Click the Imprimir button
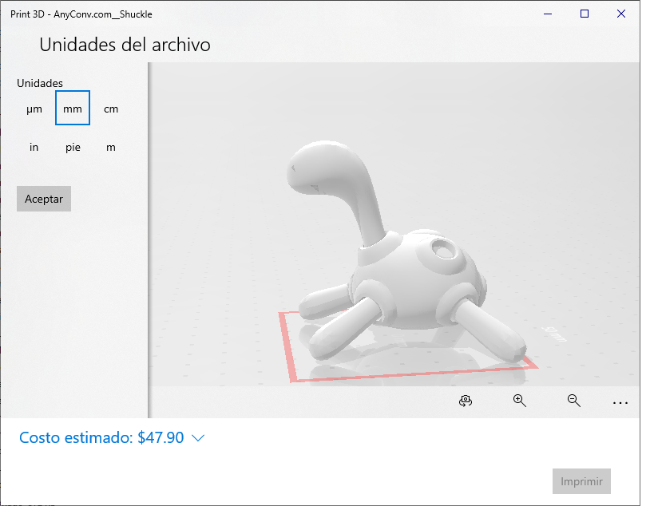 point(581,480)
